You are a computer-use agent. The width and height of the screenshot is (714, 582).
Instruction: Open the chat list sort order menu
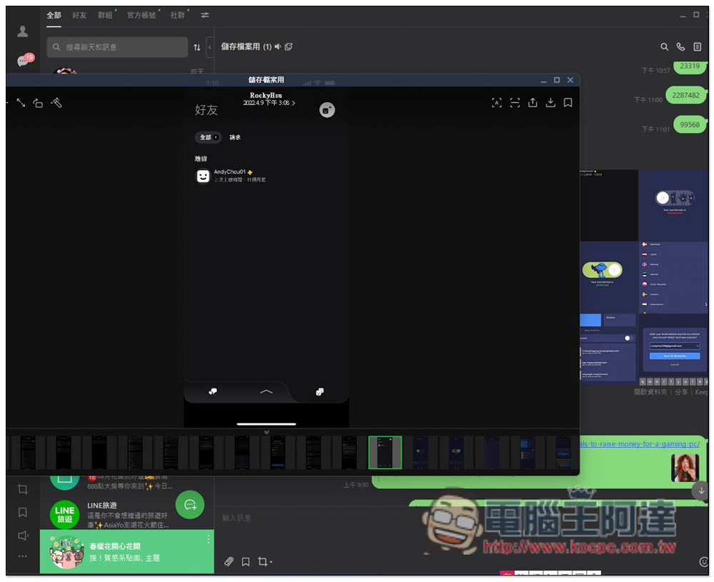[x=197, y=47]
